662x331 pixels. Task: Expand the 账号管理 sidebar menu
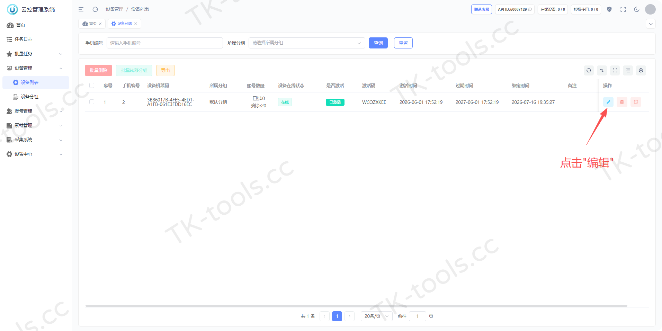(35, 111)
